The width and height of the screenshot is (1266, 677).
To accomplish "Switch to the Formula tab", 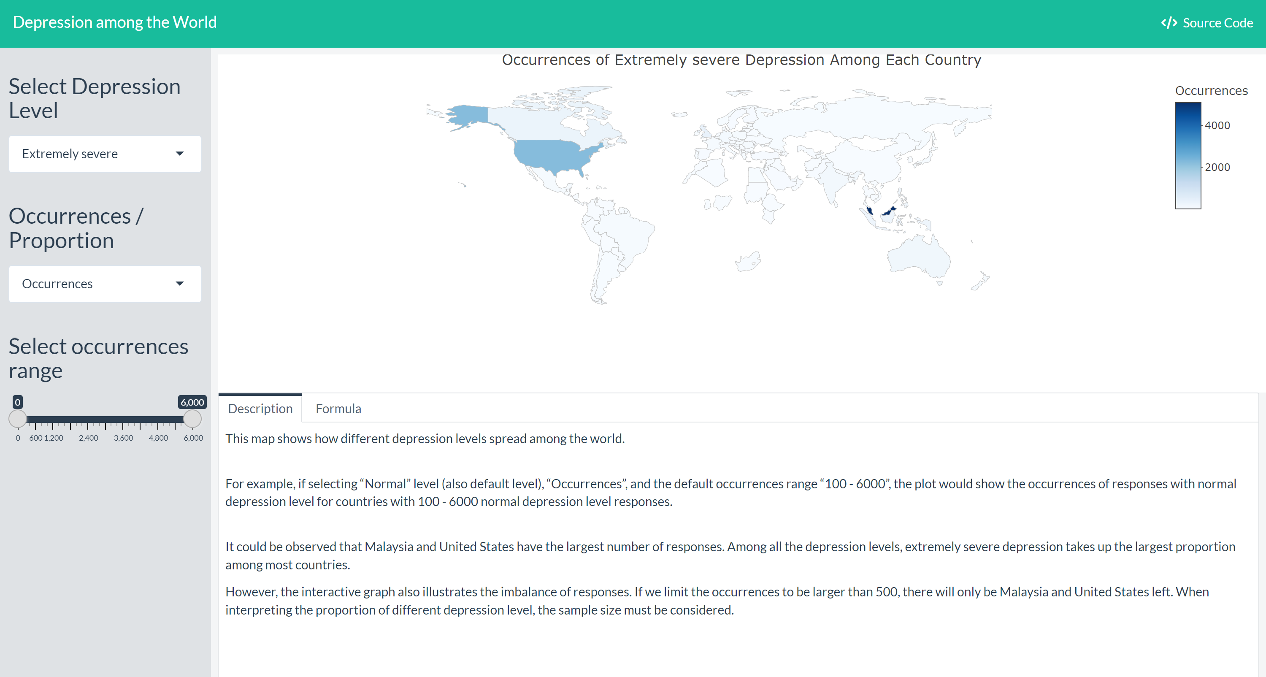I will tap(338, 409).
